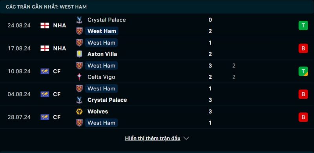Click the red B badge for the Wolves match

pyautogui.click(x=303, y=117)
